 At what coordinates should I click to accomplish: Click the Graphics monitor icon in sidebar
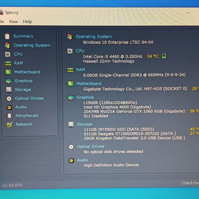point(8,81)
